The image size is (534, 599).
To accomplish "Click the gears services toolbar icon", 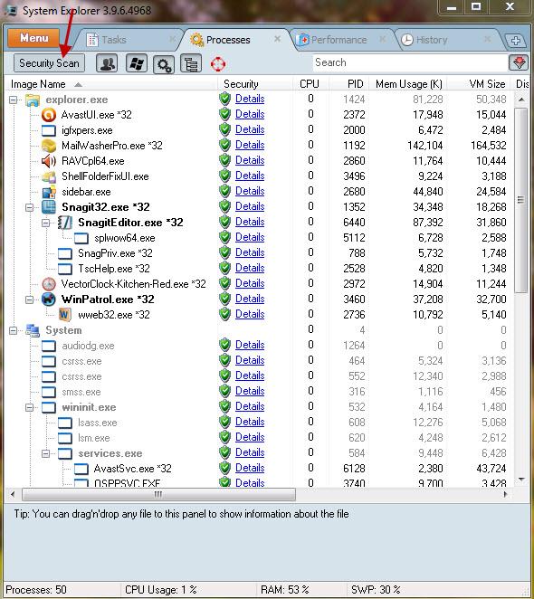I will point(164,64).
